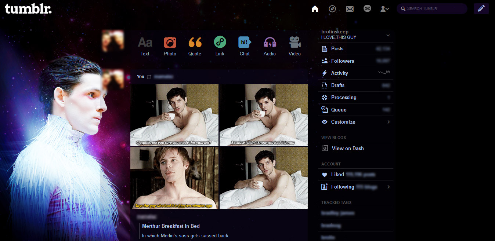Open the Explore compass icon

coord(332,9)
